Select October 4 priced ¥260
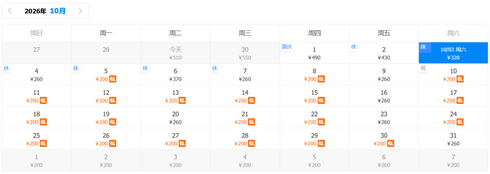Viewport: 490px width, 174px height. click(x=37, y=74)
